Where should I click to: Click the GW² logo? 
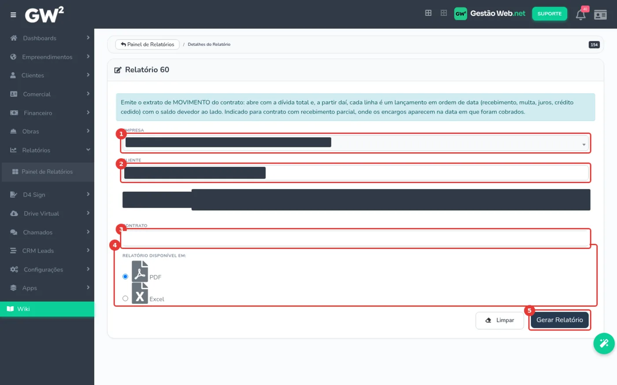click(44, 15)
